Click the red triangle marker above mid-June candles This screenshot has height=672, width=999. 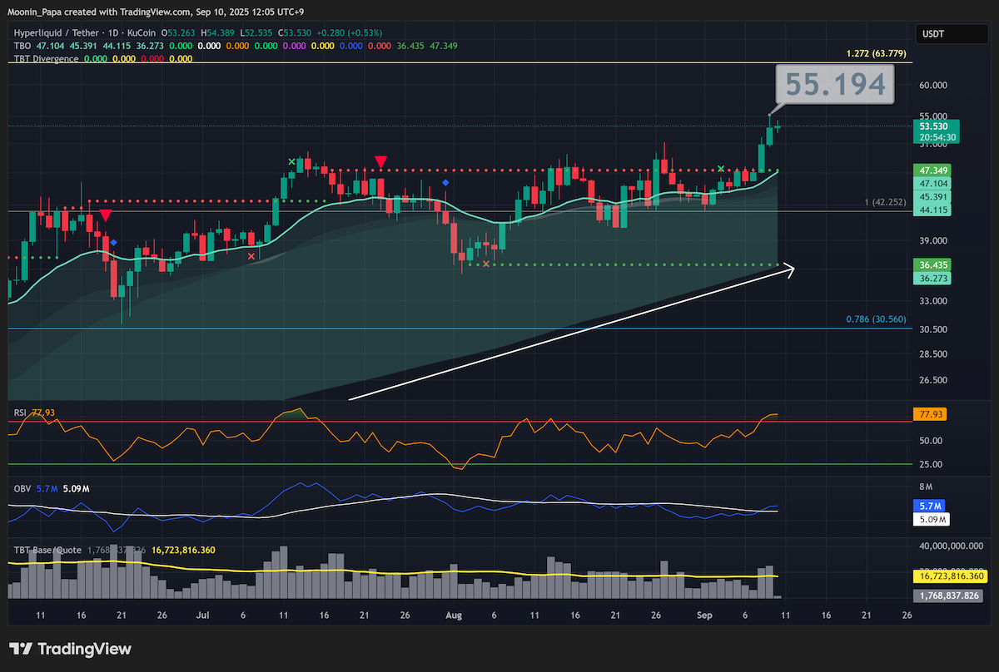coord(106,215)
